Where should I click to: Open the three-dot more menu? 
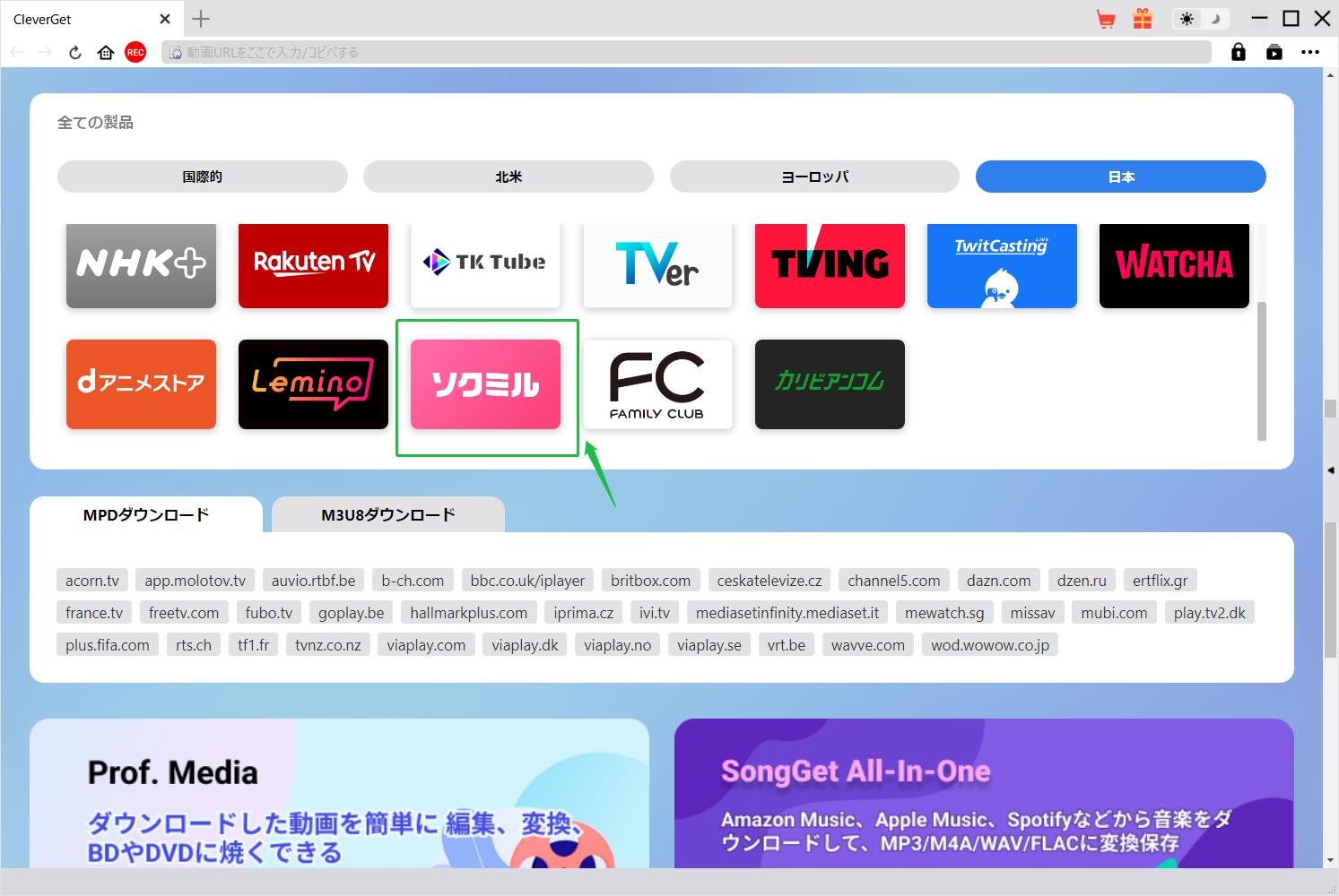coord(1310,52)
